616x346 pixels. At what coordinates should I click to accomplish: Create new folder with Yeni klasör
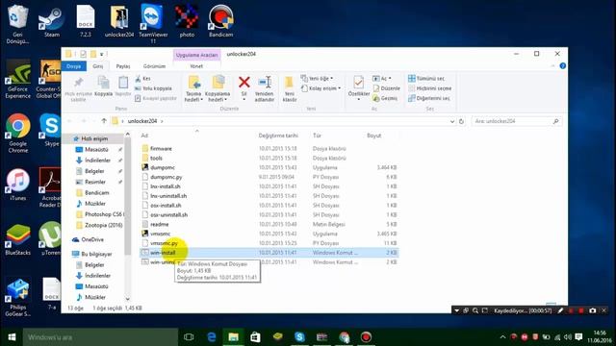point(290,88)
